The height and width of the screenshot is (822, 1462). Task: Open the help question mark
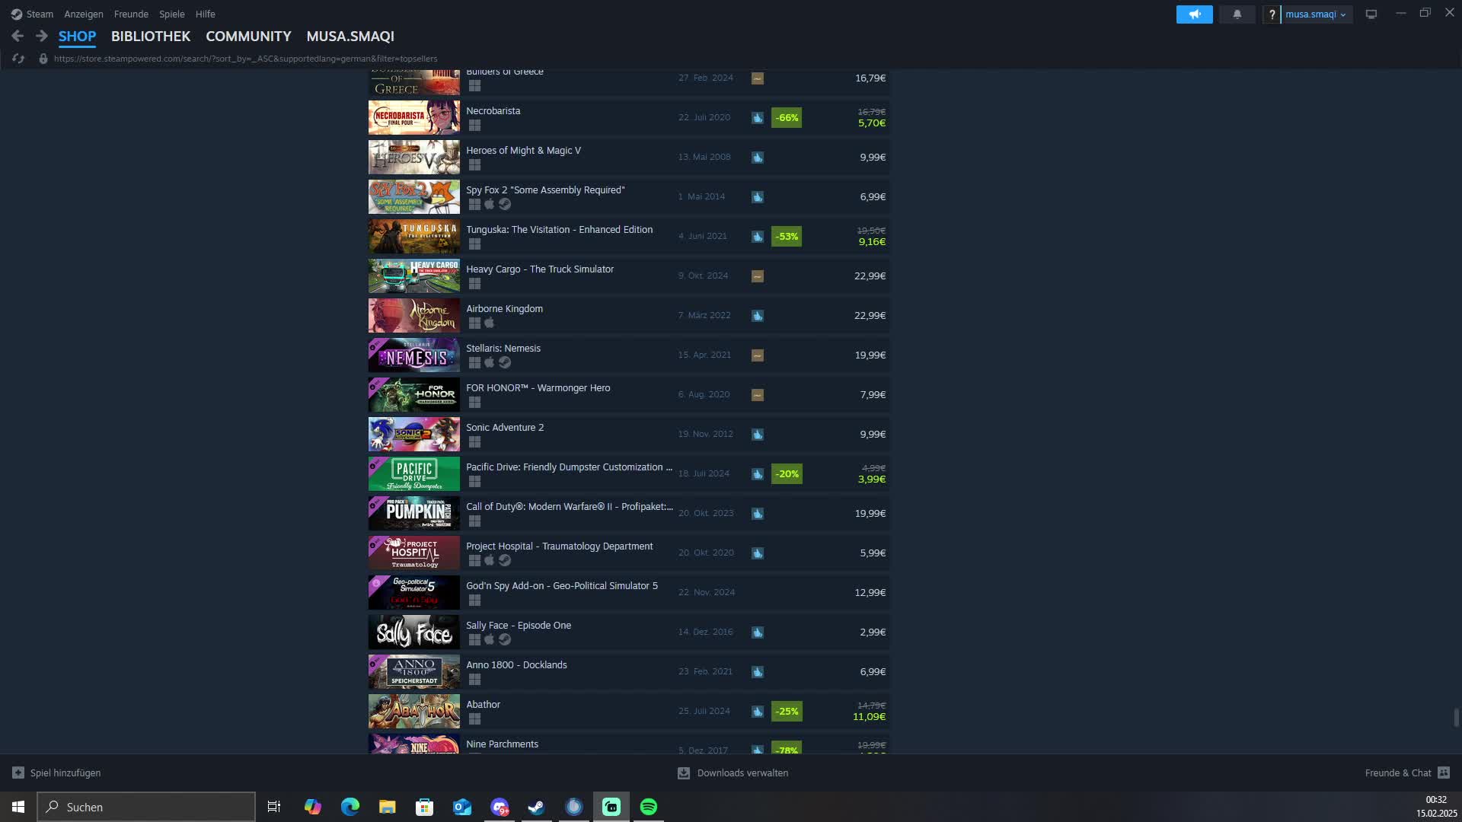pos(1272,14)
